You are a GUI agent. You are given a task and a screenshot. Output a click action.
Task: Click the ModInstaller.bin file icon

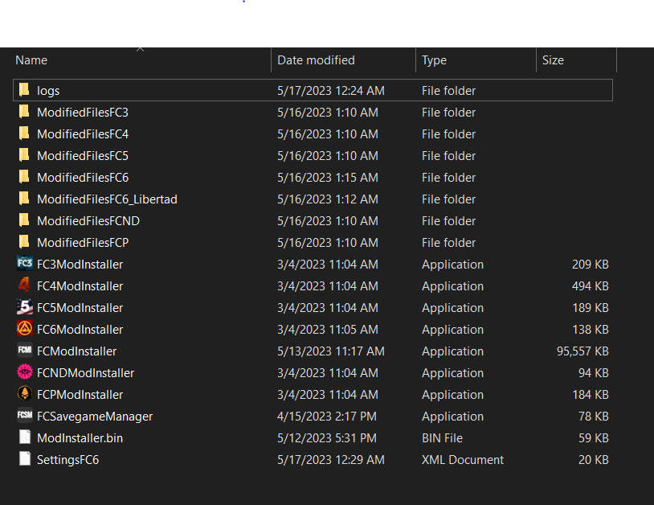[x=24, y=437]
